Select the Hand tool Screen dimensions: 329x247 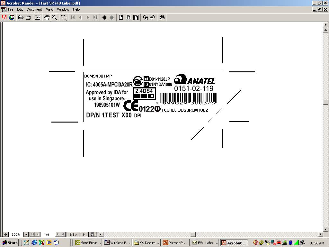coord(47,17)
